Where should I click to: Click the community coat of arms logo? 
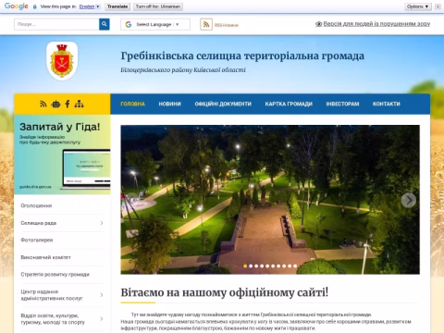click(62, 61)
